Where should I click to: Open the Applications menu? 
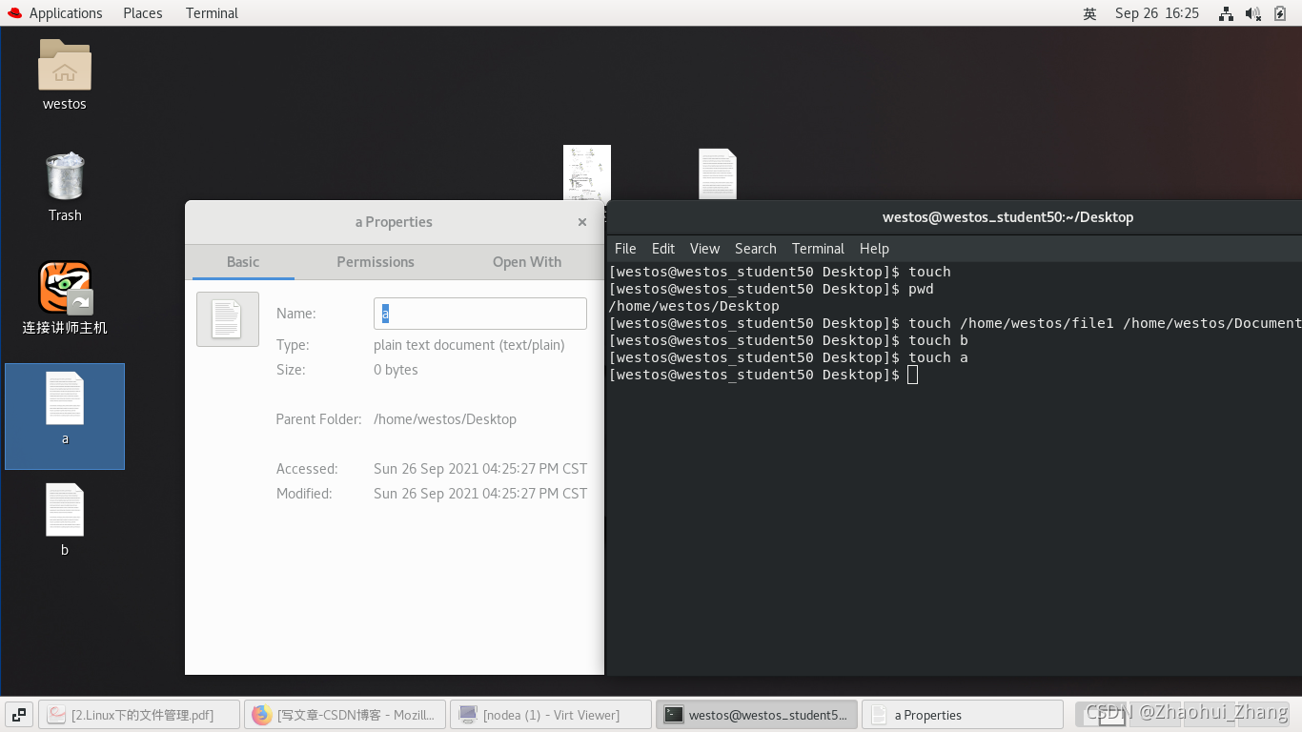coord(55,12)
